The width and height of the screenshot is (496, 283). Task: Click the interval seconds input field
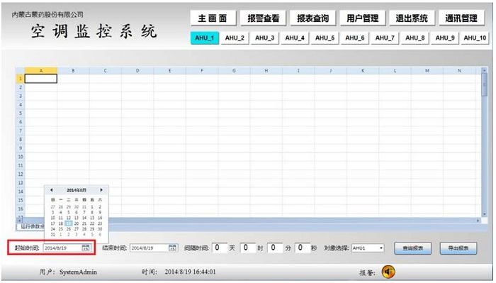(x=302, y=248)
